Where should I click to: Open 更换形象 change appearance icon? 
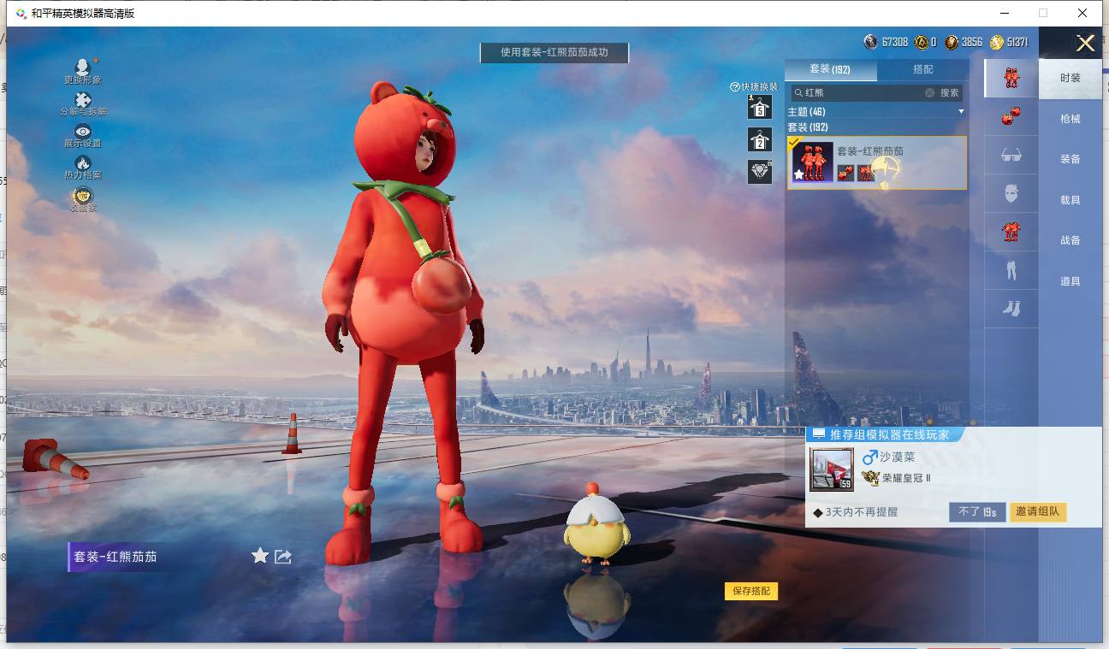pos(82,68)
